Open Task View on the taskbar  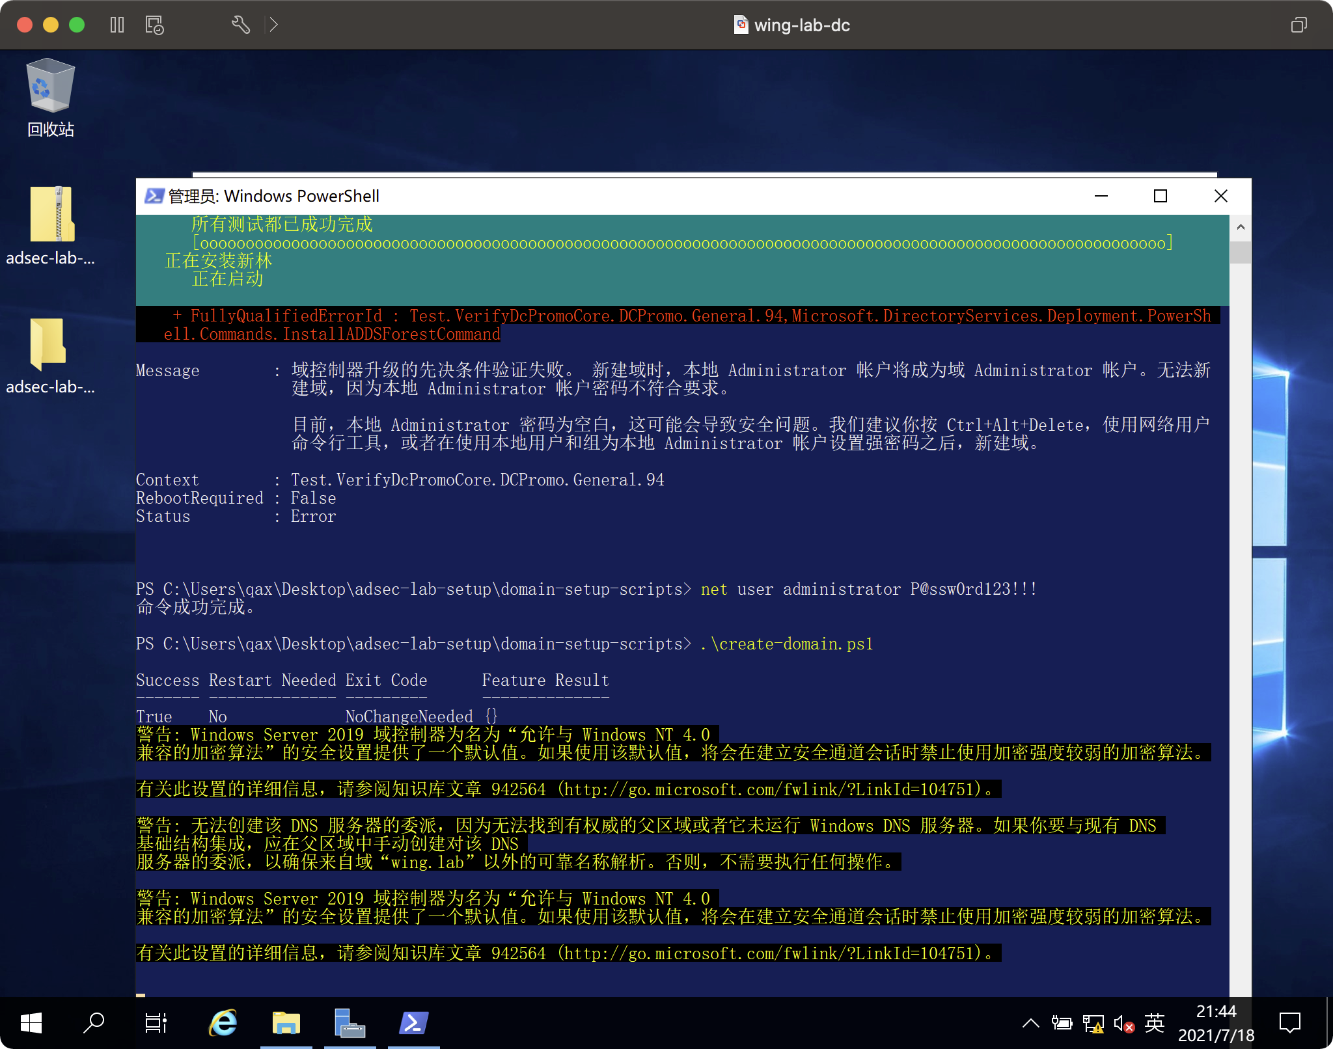pyautogui.click(x=156, y=1023)
